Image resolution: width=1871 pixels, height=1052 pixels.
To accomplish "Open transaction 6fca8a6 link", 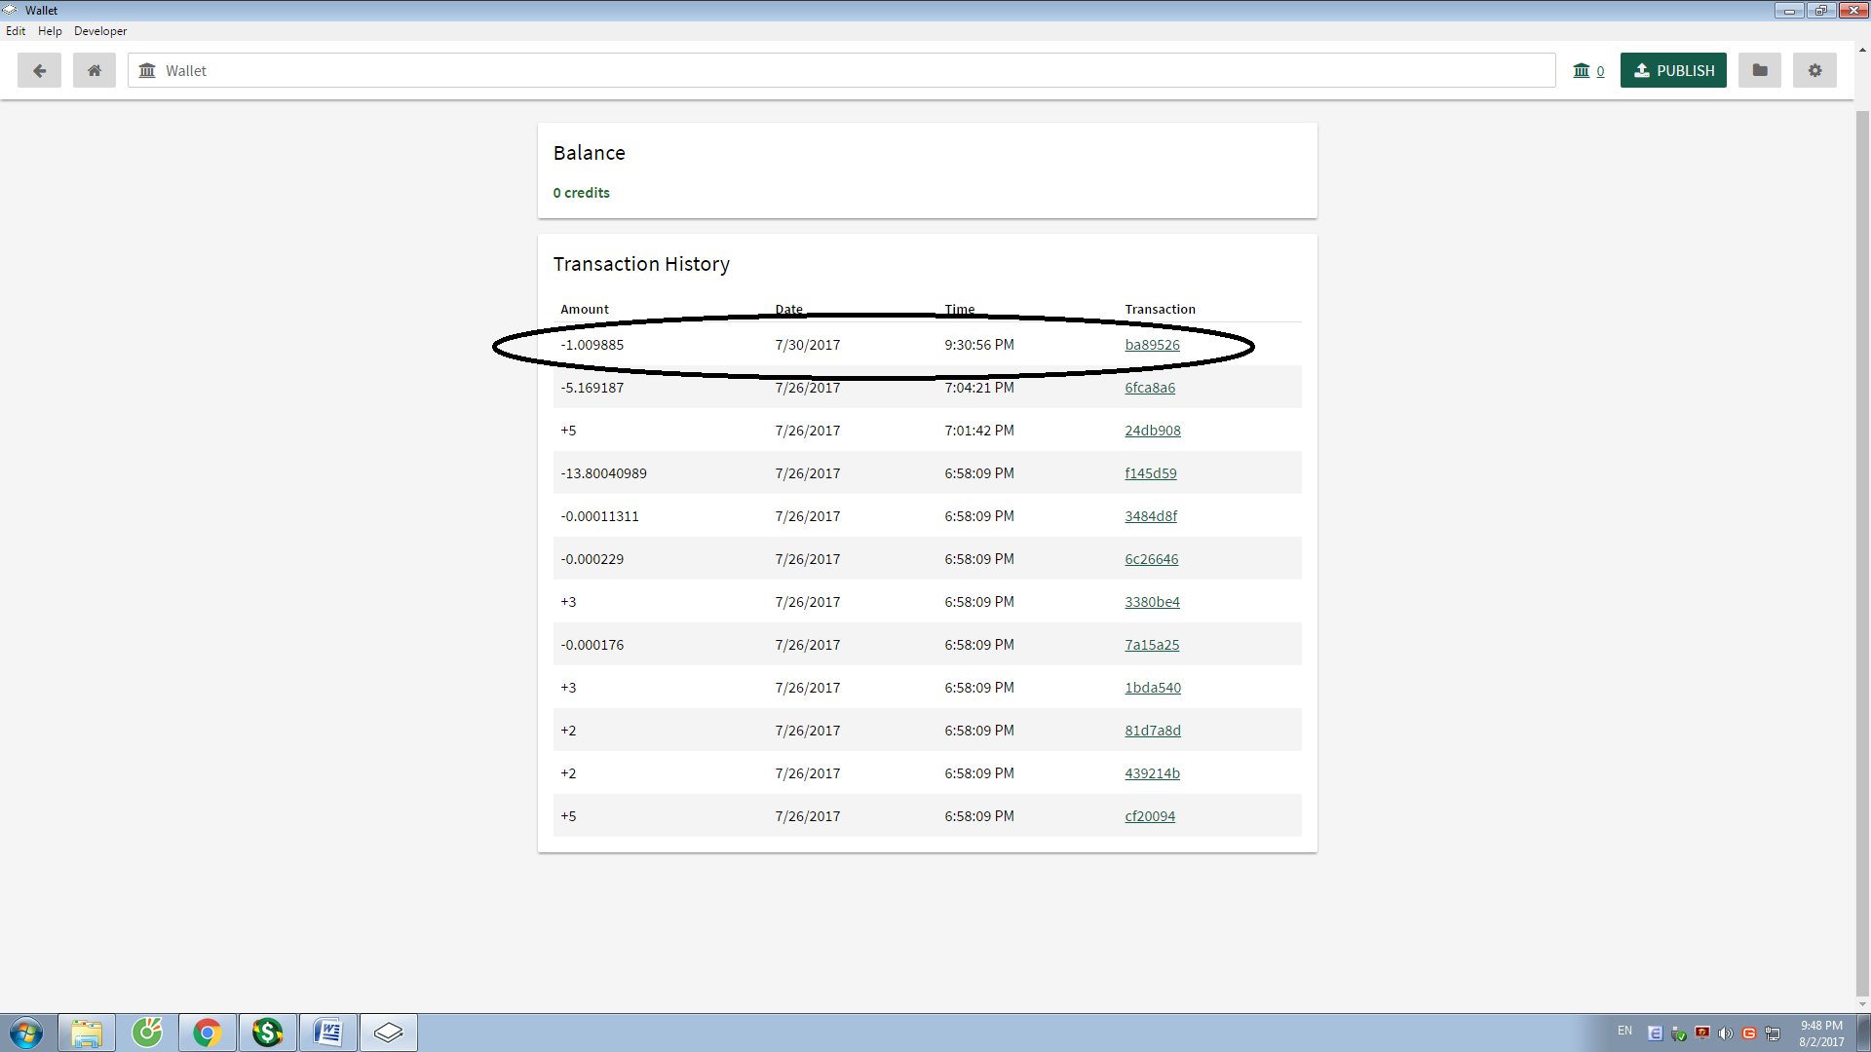I will coord(1150,388).
